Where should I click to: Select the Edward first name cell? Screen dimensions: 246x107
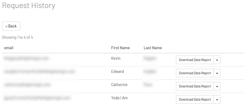(117, 72)
